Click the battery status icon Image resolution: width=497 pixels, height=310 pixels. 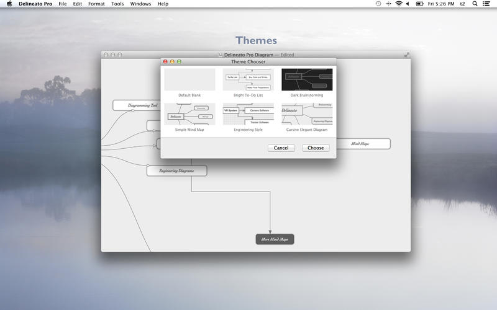419,4
